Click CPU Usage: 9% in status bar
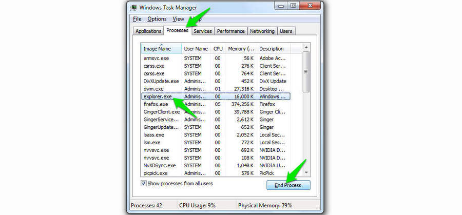Viewport: 462px width, 215px height. (x=197, y=205)
